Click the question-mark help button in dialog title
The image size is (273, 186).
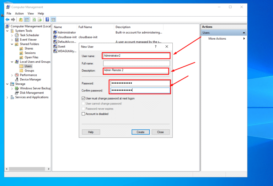pyautogui.click(x=155, y=46)
